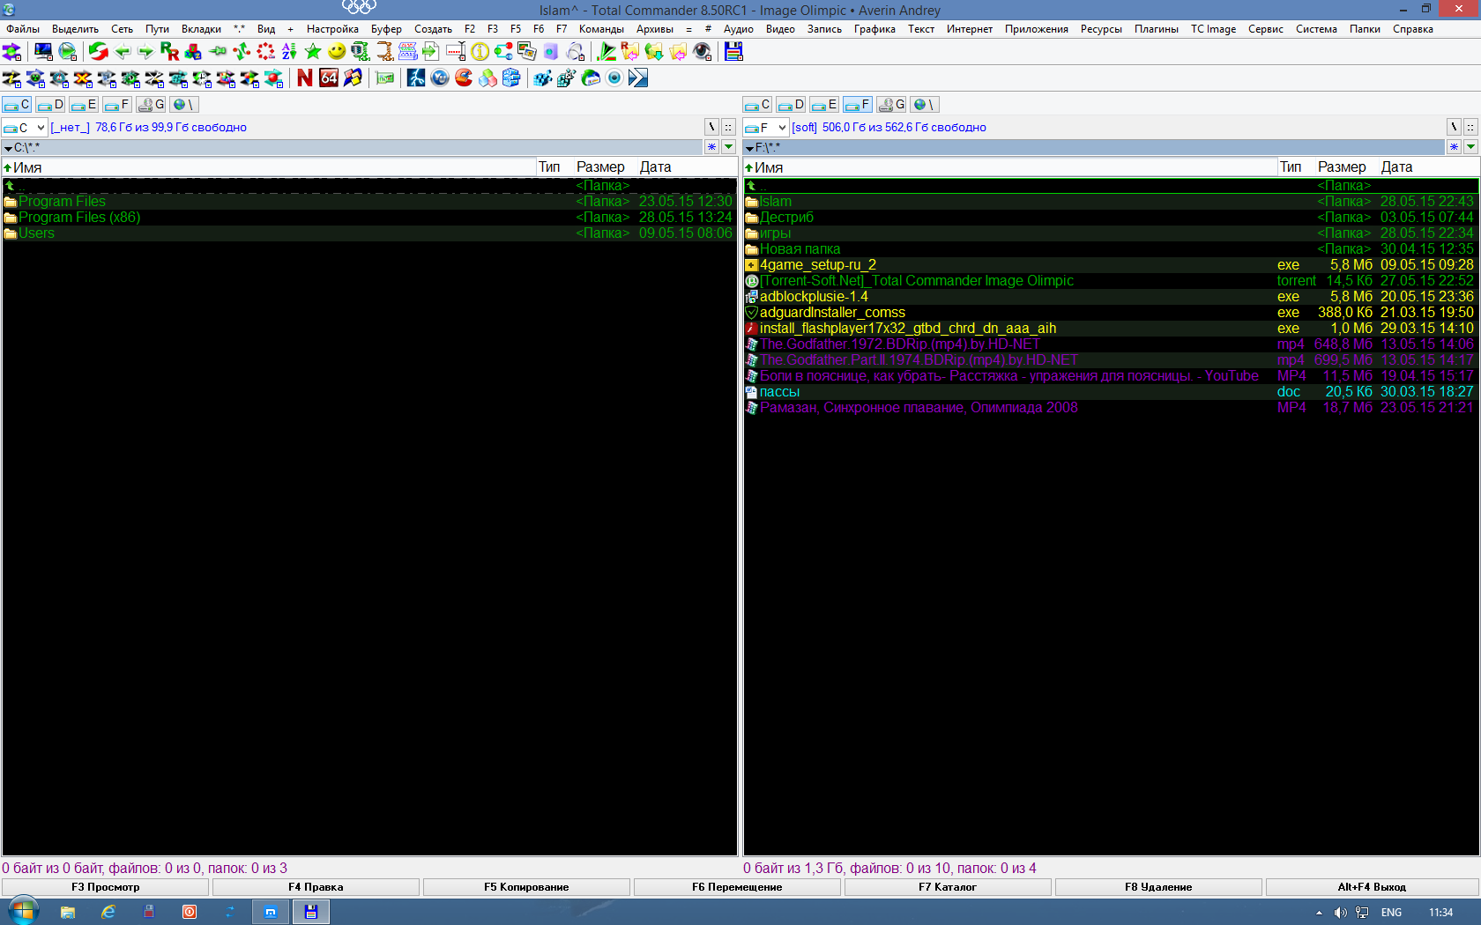Click F5 Копирование button
The width and height of the screenshot is (1481, 925).
[x=526, y=887]
